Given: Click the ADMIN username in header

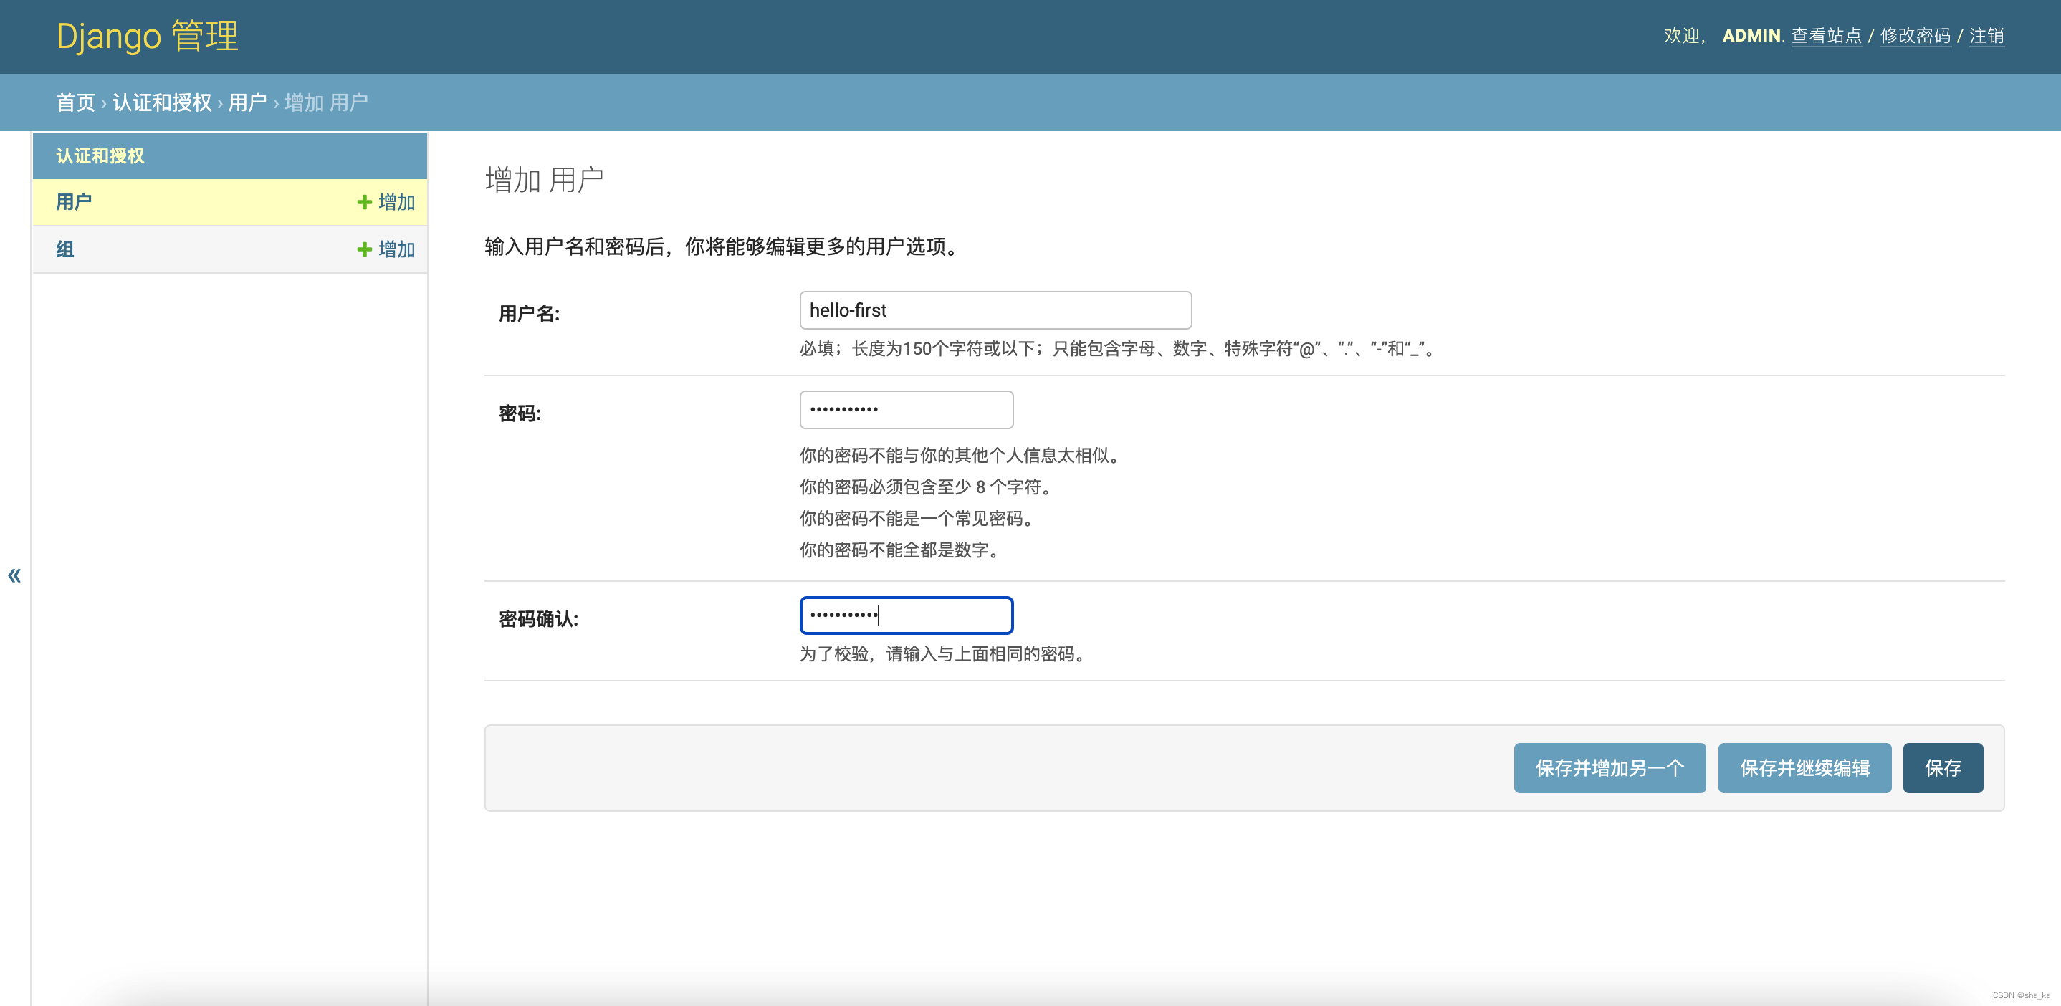Looking at the screenshot, I should point(1751,36).
